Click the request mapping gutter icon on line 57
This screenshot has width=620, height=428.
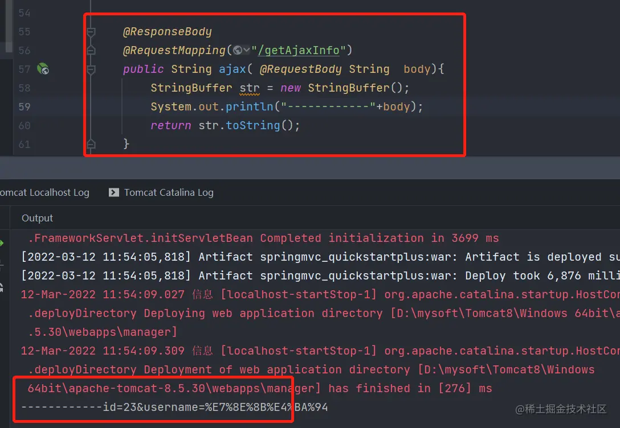tap(43, 69)
